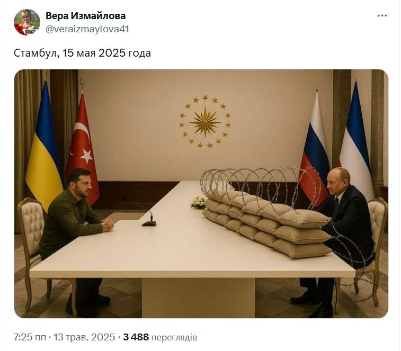
Task: Click the 'переглядів' views label
Action: [174, 337]
